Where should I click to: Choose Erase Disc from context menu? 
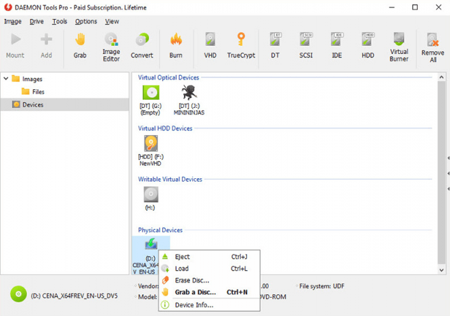click(209, 280)
